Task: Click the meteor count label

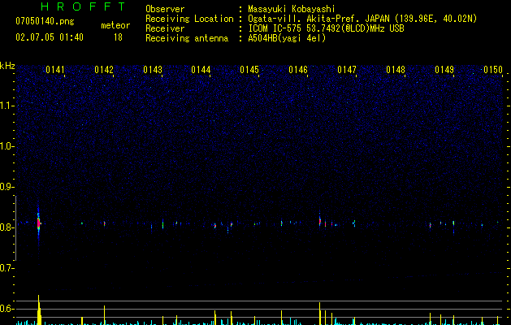Action: pos(115,25)
